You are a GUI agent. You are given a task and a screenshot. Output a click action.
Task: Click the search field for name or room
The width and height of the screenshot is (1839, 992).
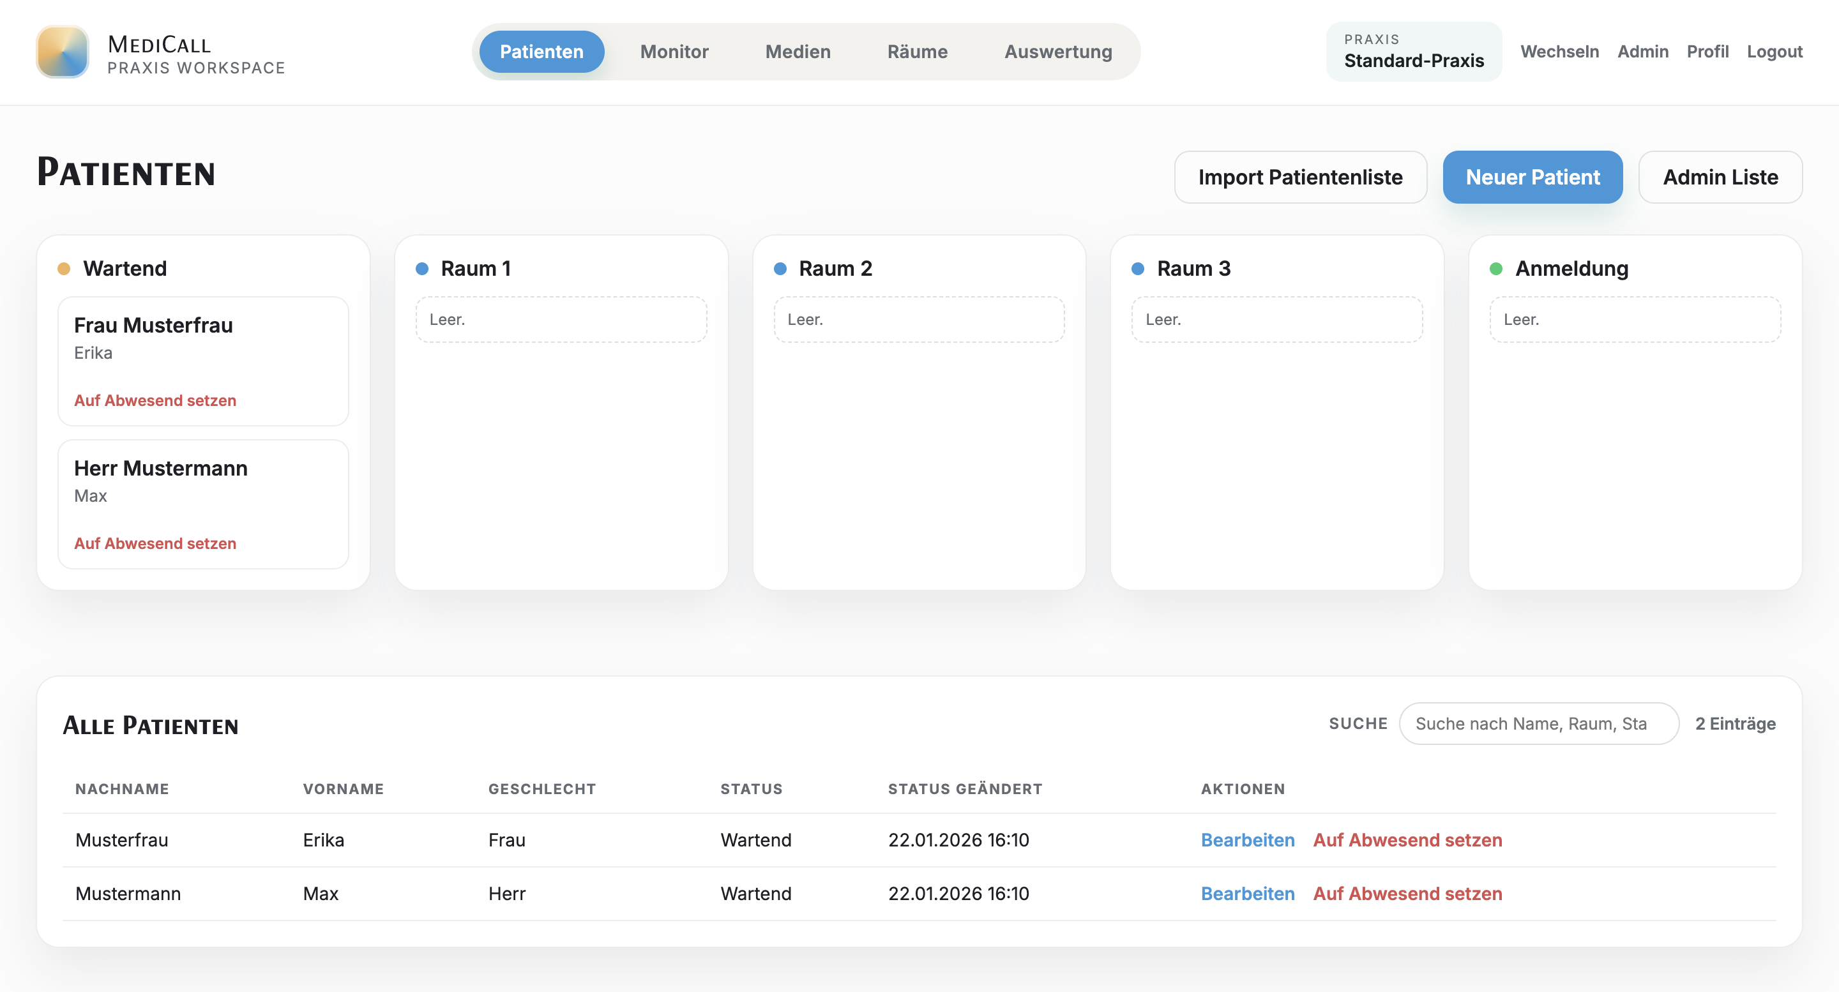pyautogui.click(x=1538, y=723)
